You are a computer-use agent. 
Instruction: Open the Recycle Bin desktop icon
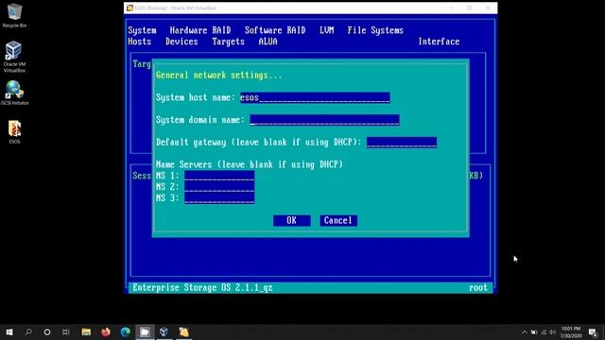click(x=14, y=15)
